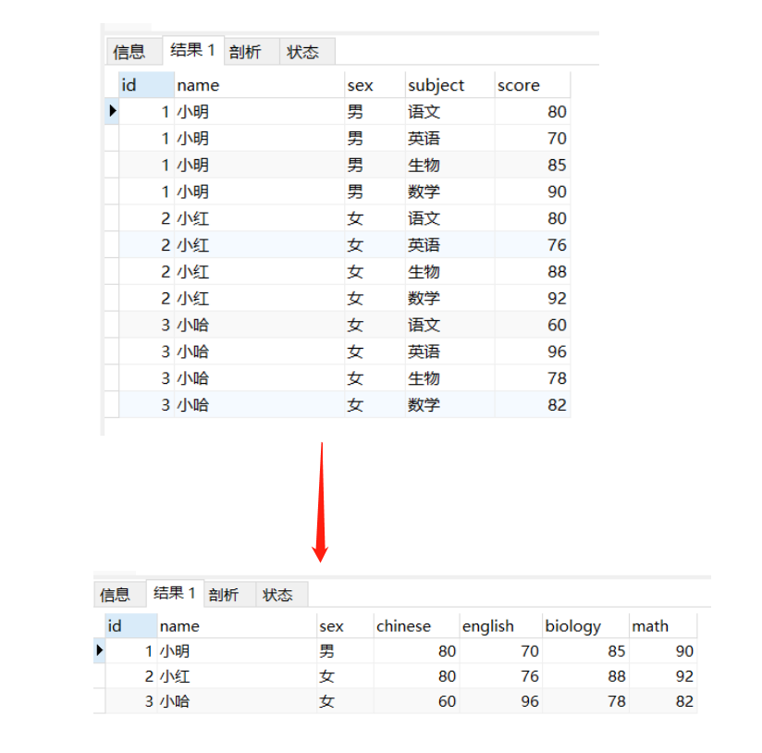
Task: Open the 状态 tab in upper panel
Action: coord(307,52)
